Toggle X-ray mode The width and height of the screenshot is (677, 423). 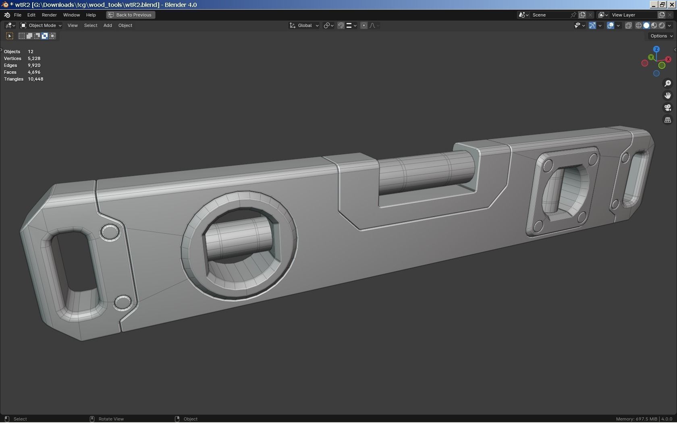click(x=628, y=25)
